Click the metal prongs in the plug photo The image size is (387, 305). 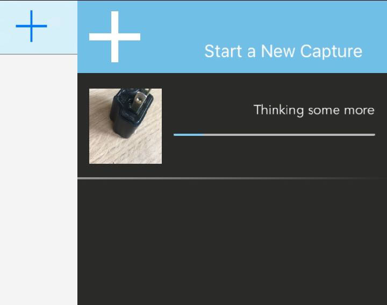click(x=140, y=100)
